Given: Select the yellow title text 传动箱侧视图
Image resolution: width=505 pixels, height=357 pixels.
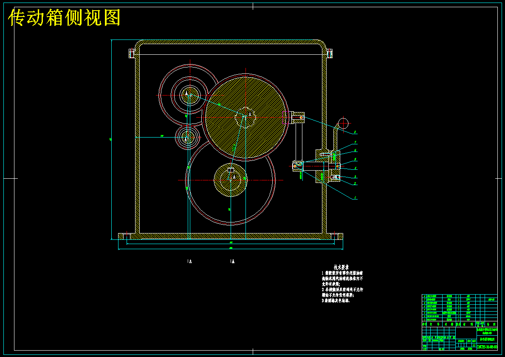Looking at the screenshot, I should pyautogui.click(x=65, y=18).
